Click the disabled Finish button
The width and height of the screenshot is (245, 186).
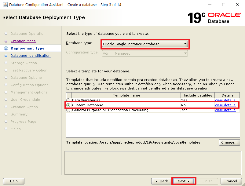pos(207,181)
